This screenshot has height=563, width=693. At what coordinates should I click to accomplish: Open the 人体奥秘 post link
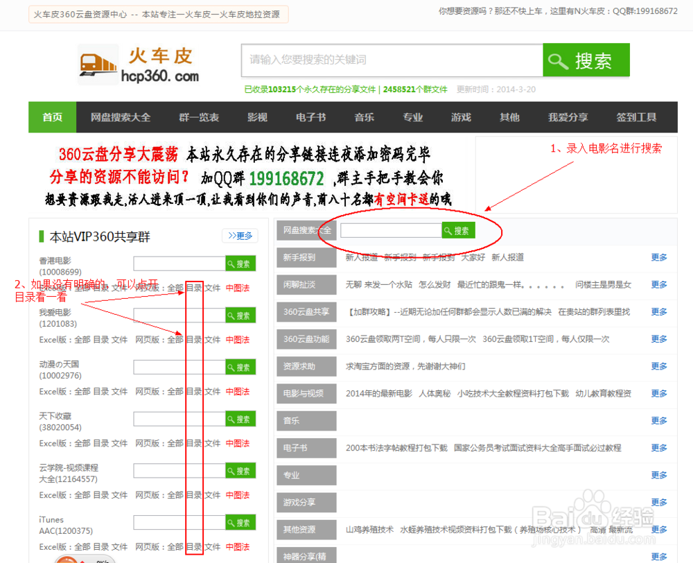coord(435,394)
